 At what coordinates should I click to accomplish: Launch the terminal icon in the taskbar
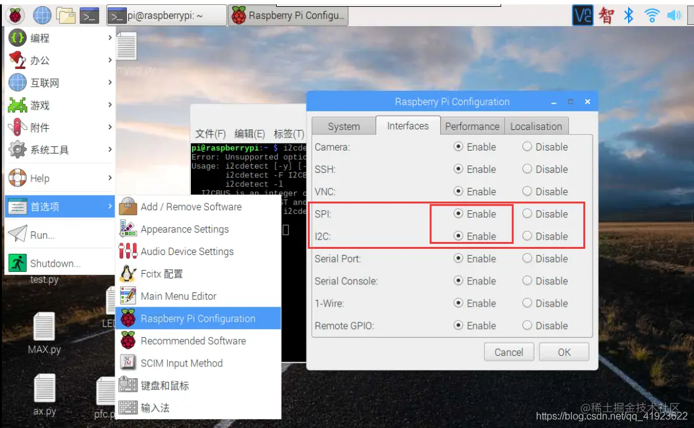(x=90, y=16)
